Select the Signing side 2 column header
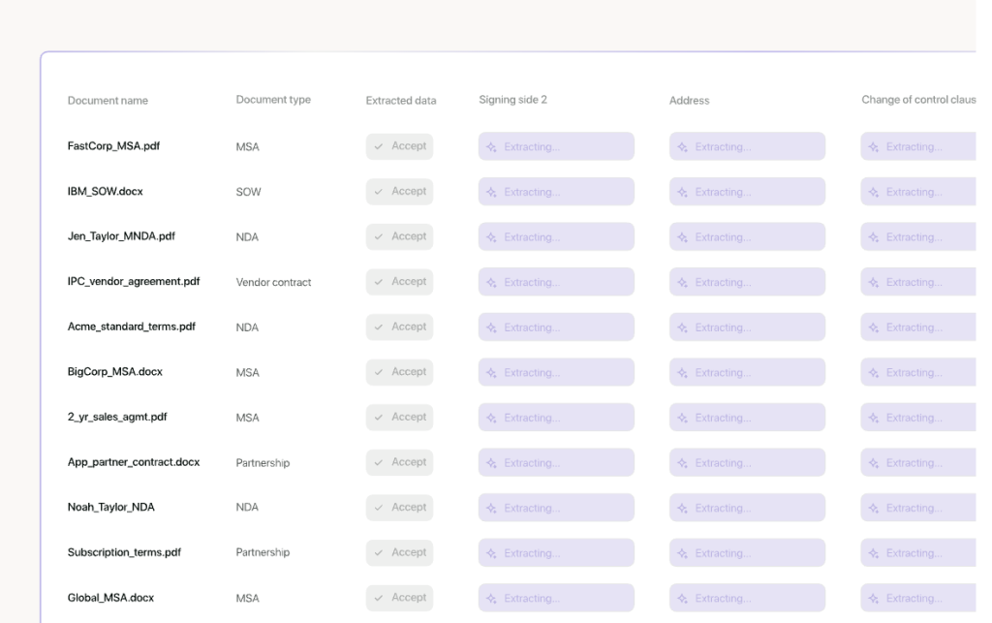The image size is (992, 623). (x=512, y=100)
